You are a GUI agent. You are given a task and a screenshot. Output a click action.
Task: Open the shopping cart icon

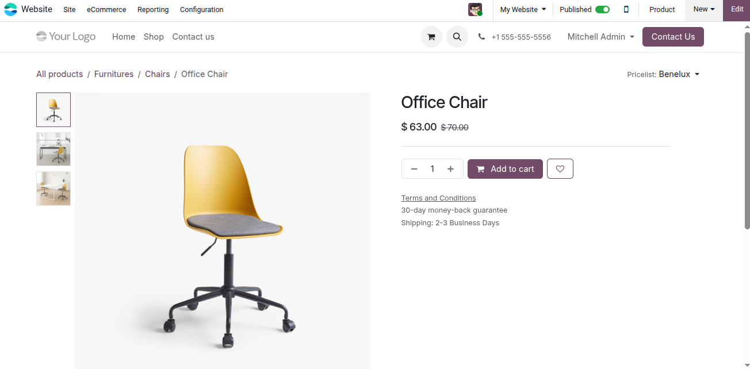(x=431, y=37)
